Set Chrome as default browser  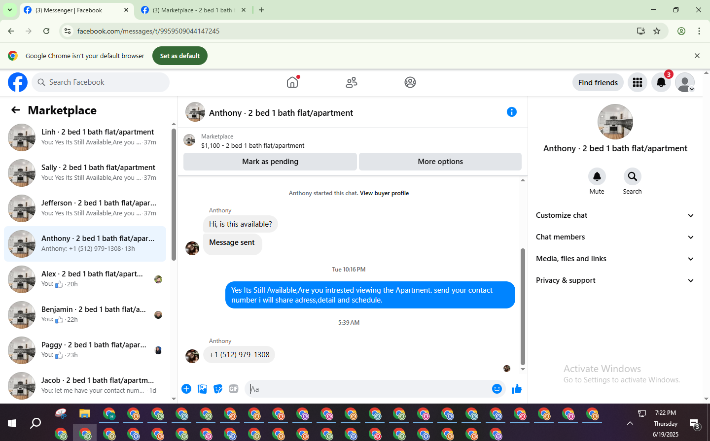180,56
